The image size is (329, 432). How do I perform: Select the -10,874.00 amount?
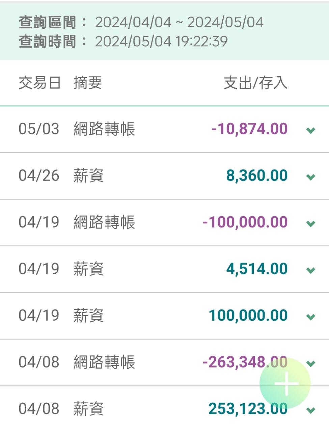point(249,129)
